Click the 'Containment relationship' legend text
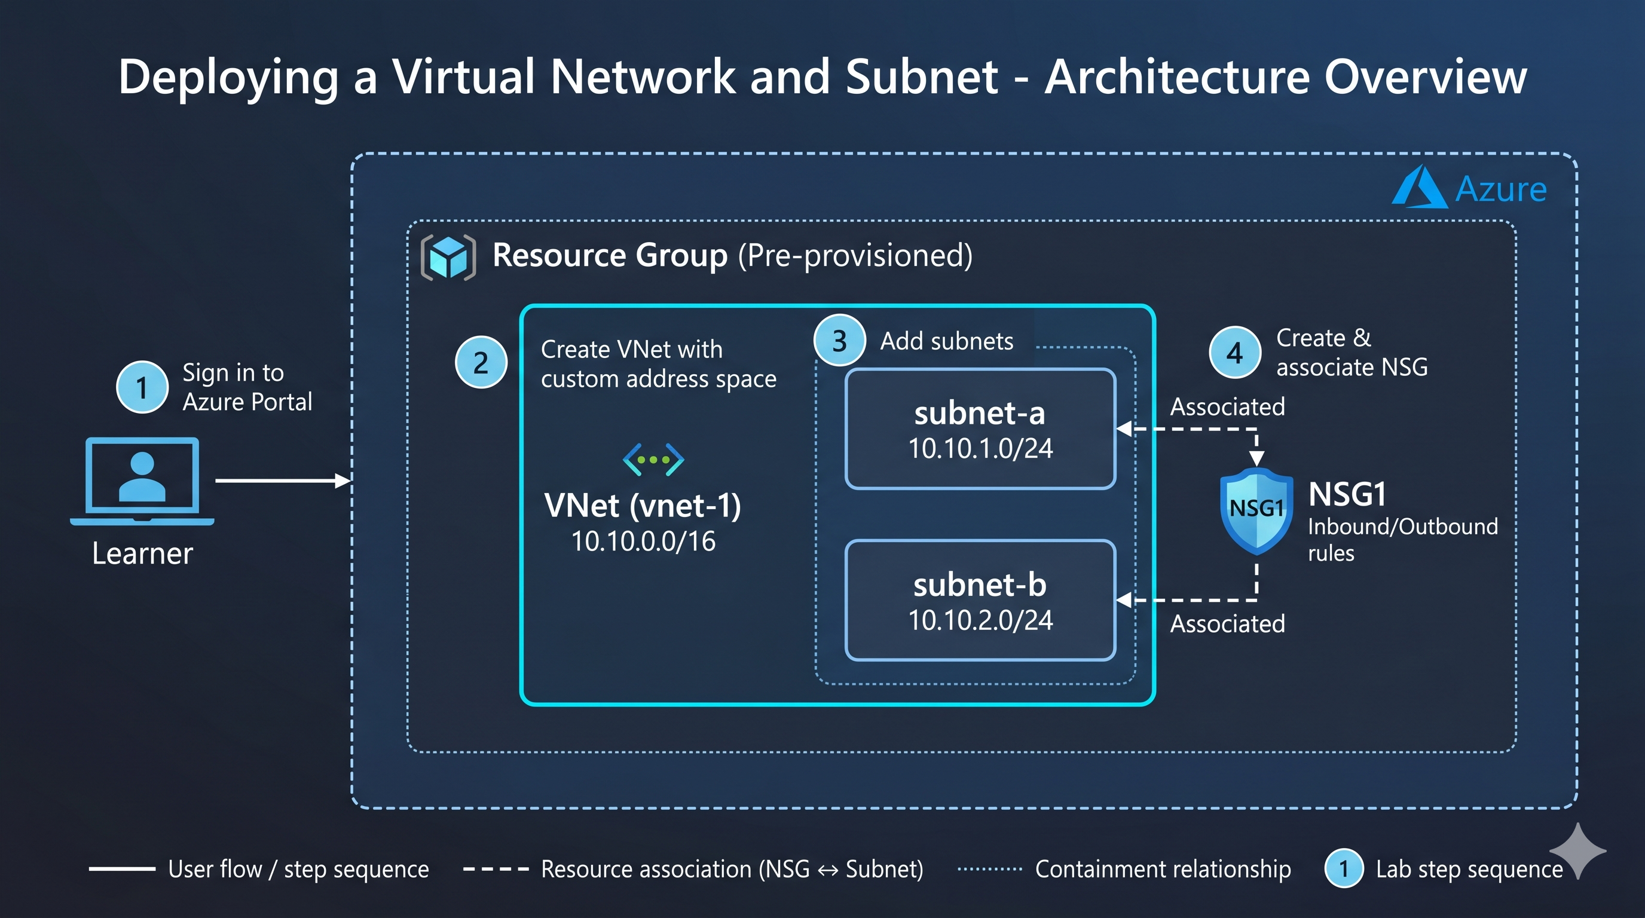Image resolution: width=1645 pixels, height=918 pixels. click(x=1163, y=870)
